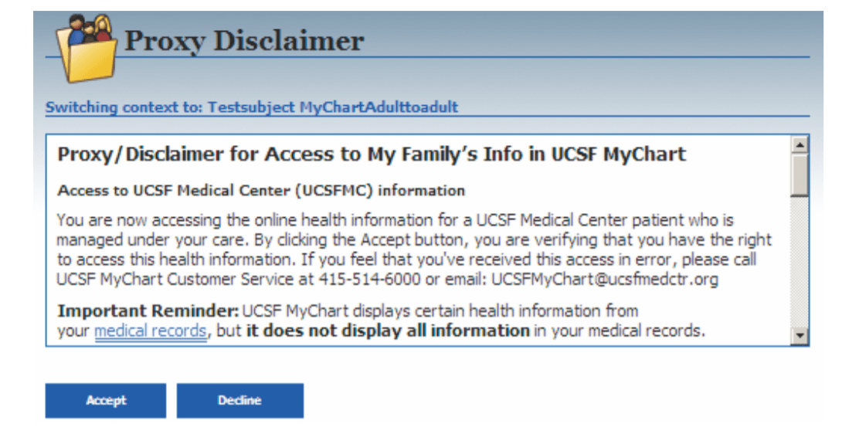The height and width of the screenshot is (434, 859).
Task: Click the Proxy/Disclaimer for Access title
Action: 371,154
